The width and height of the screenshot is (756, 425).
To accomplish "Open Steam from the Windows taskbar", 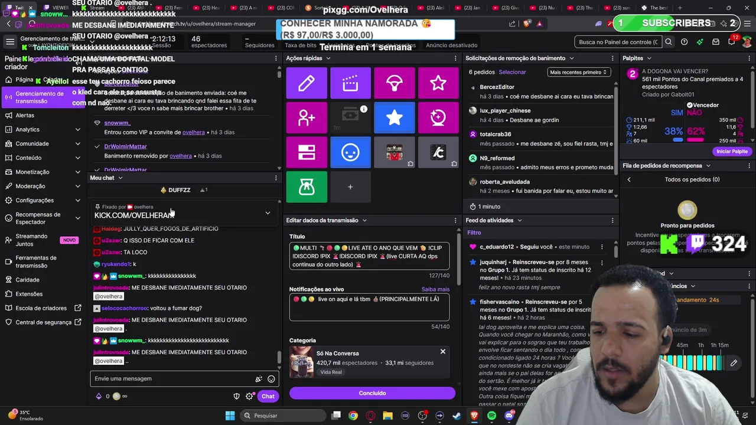I will [x=457, y=416].
